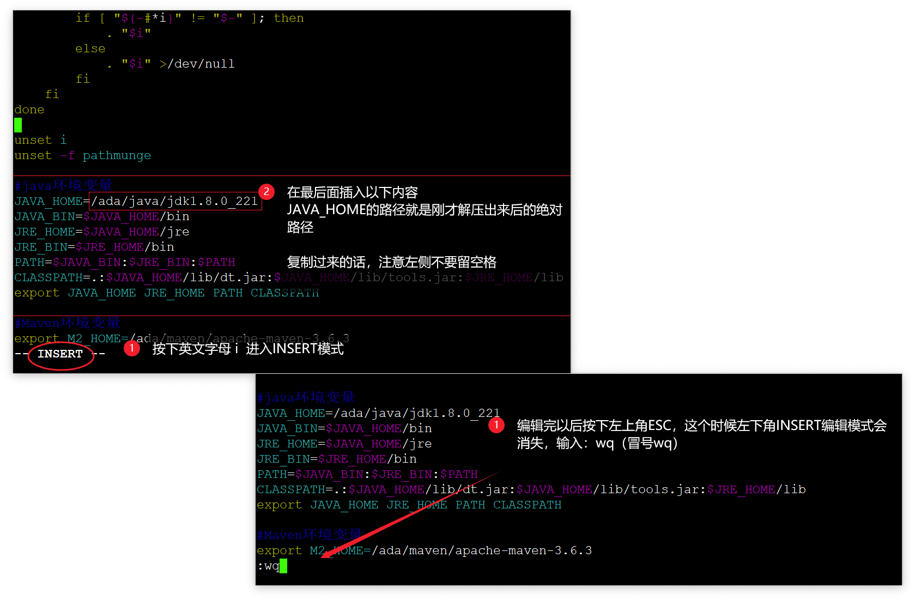Image resolution: width=915 pixels, height=600 pixels.
Task: Click the red-circled INSERT mode indicator
Action: 60,354
